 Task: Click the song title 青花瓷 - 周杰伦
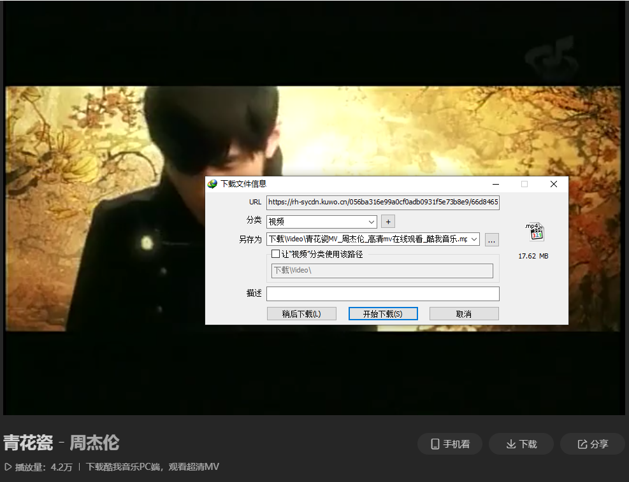[61, 443]
